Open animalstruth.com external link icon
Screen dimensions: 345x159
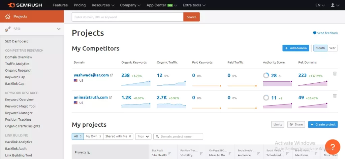(x=111, y=97)
